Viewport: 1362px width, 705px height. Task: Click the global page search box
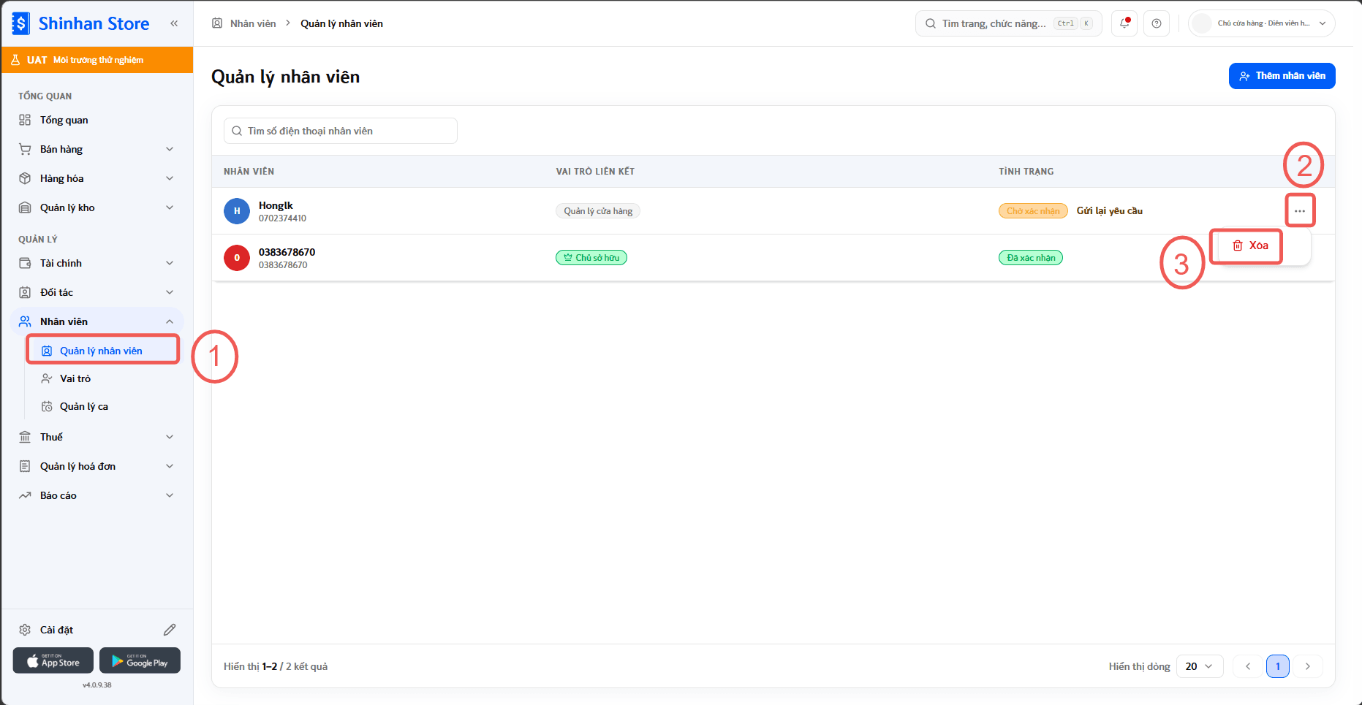(1008, 23)
